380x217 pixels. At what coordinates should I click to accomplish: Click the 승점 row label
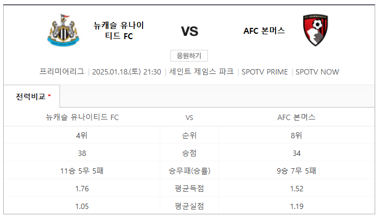[189, 153]
